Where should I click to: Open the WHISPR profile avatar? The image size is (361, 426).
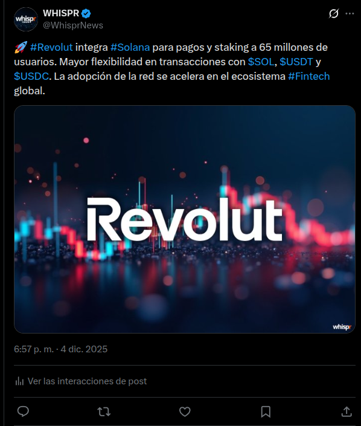(26, 19)
